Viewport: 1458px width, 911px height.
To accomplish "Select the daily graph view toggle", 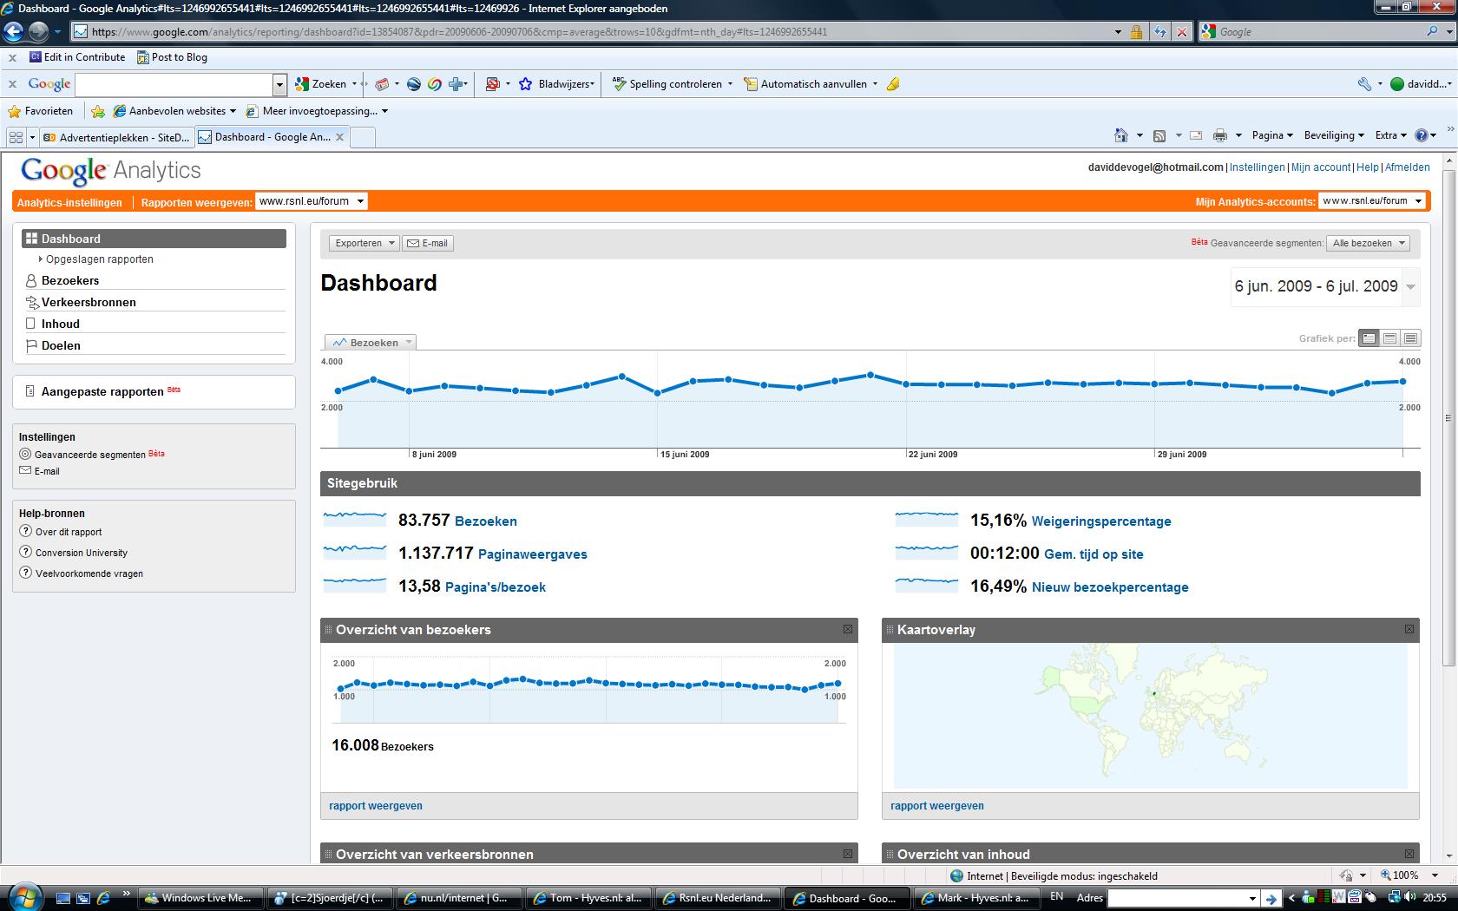I will pyautogui.click(x=1369, y=338).
